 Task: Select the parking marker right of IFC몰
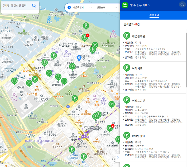pos(112,104)
